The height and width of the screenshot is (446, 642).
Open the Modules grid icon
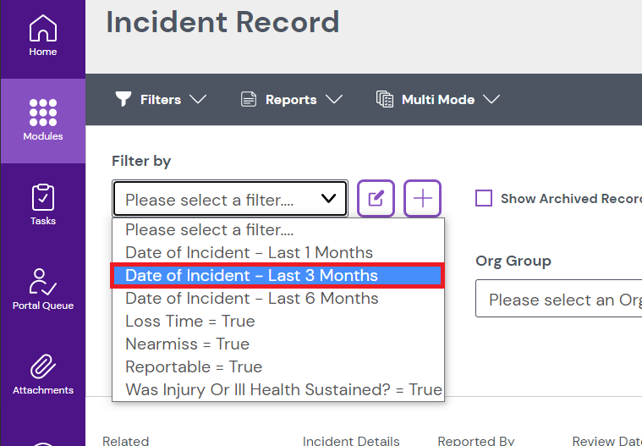(42, 112)
